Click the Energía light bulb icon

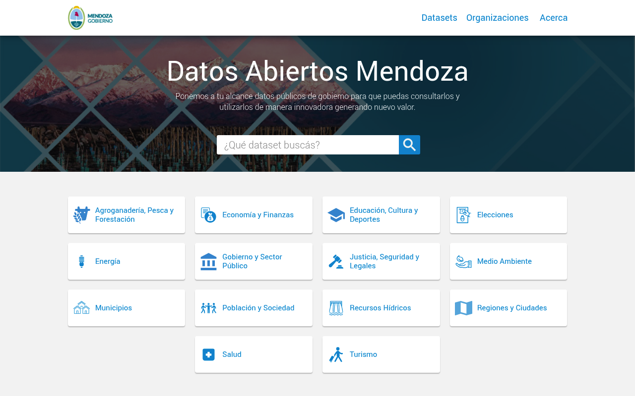click(x=82, y=261)
